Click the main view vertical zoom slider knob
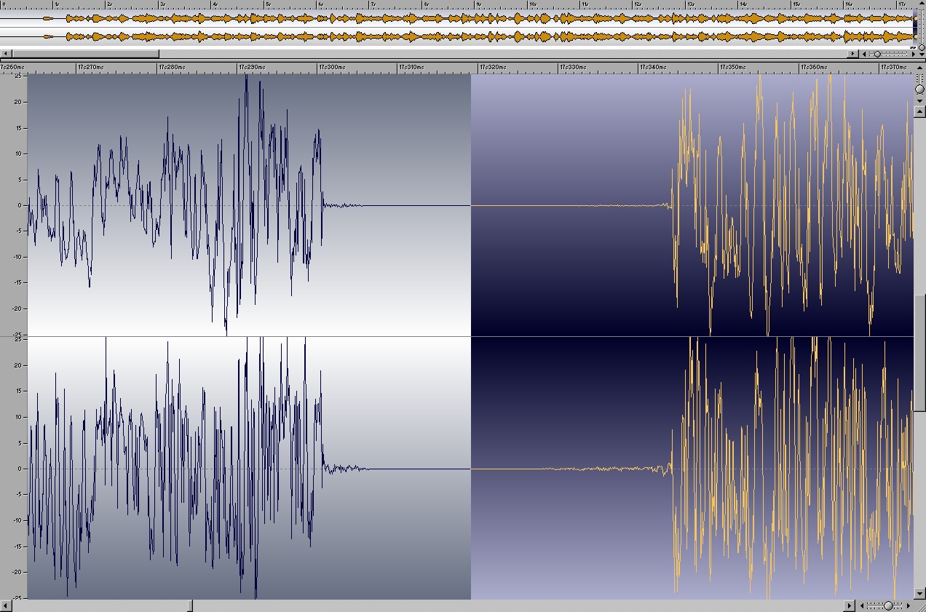 tap(920, 88)
